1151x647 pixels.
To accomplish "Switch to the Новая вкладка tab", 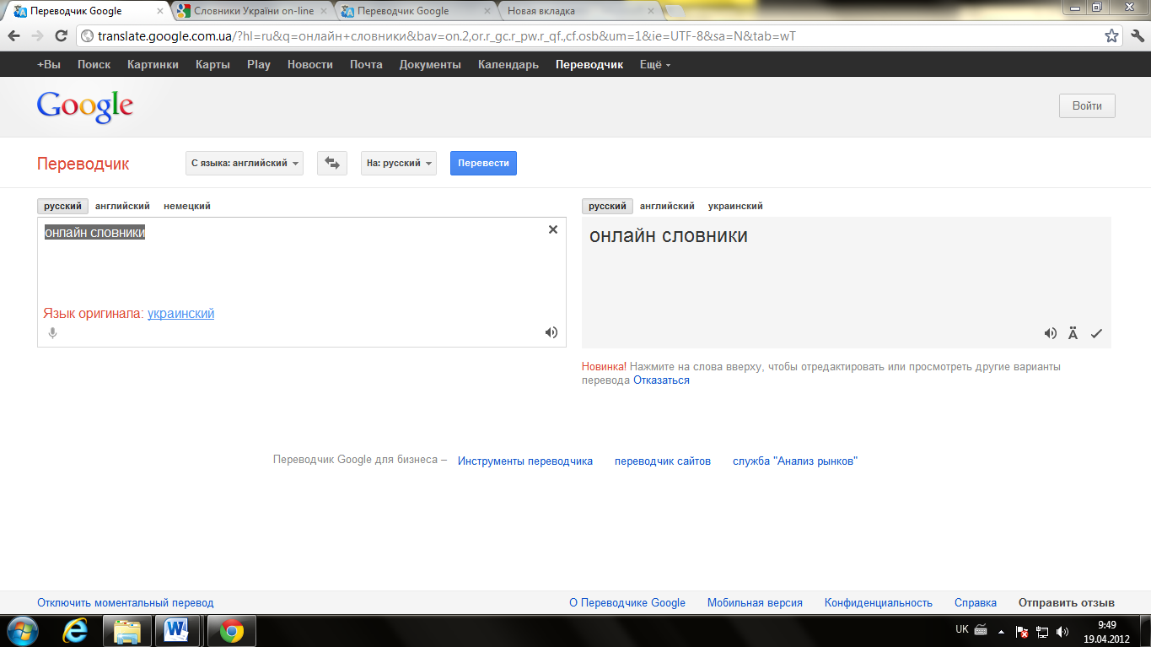I will tap(577, 12).
